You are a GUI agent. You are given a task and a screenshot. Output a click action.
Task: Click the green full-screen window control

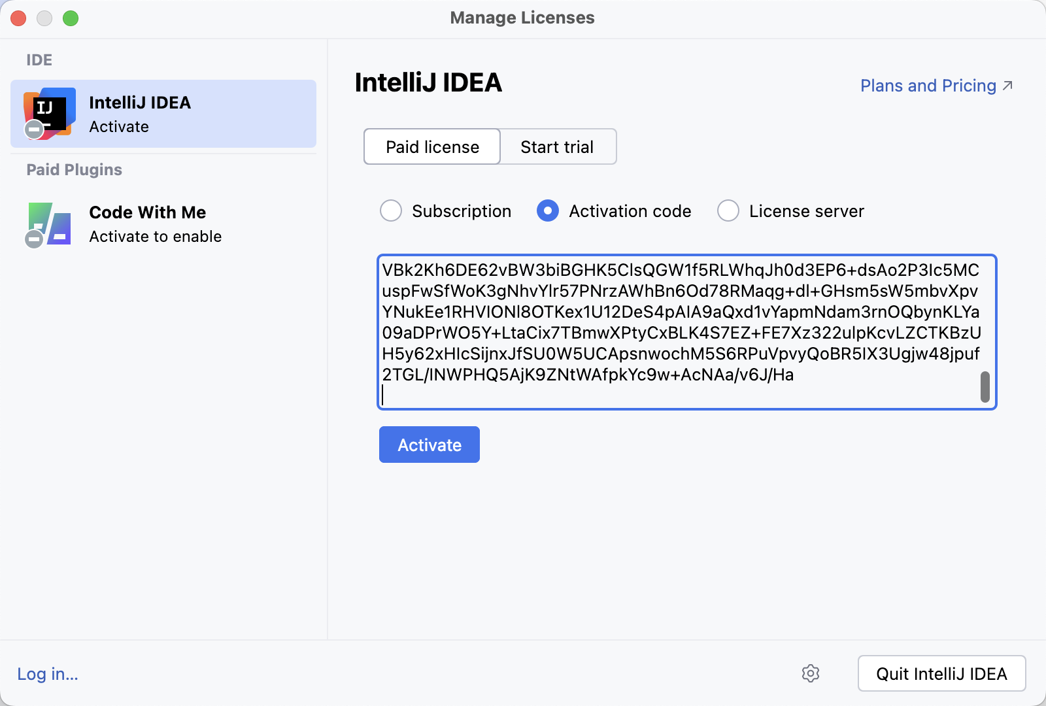point(71,18)
